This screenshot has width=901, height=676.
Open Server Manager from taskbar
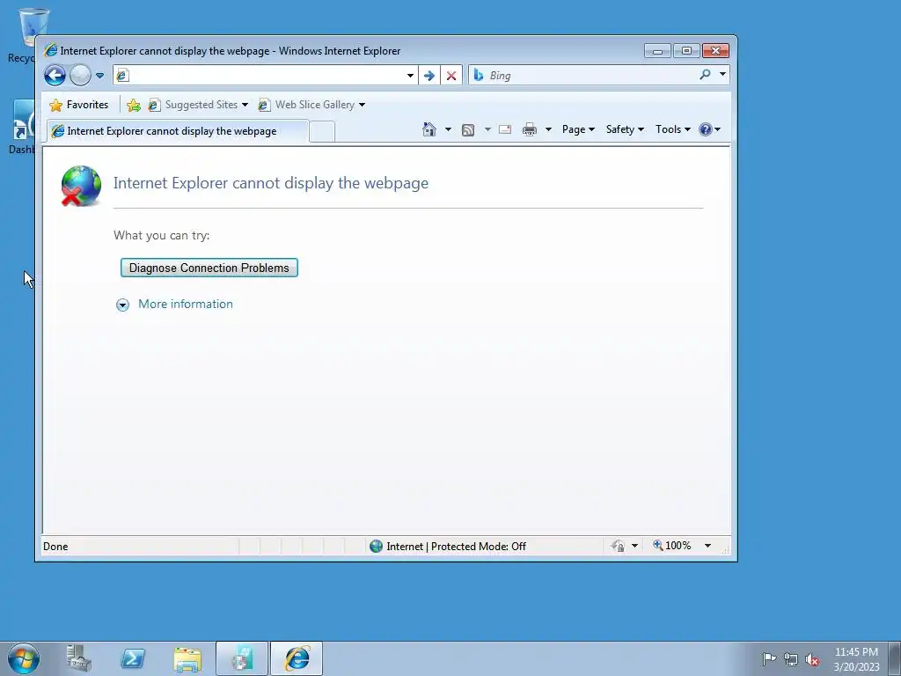click(78, 658)
